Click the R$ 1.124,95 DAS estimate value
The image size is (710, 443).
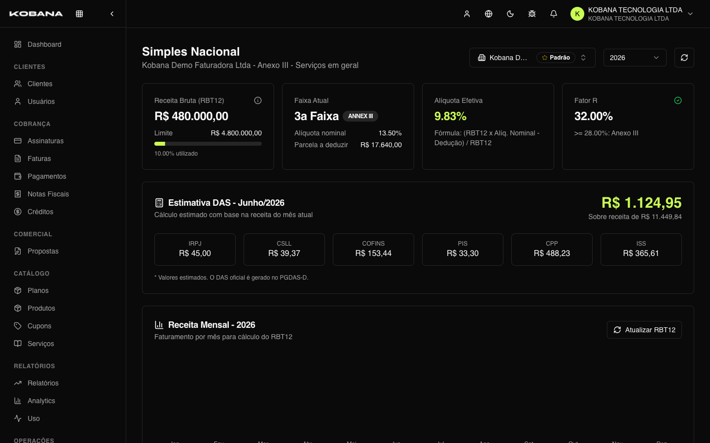coord(641,203)
